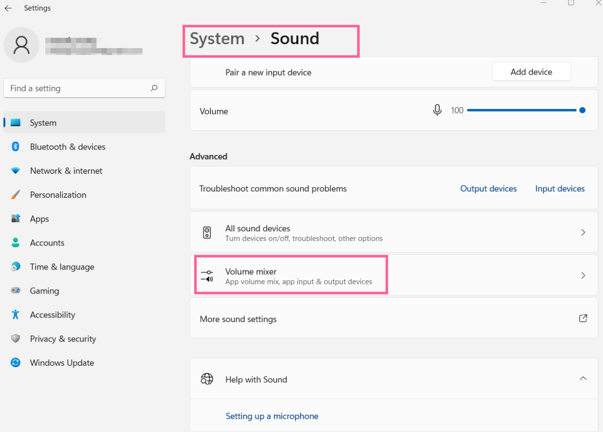
Task: Select Accessibility in sidebar
Action: (85, 315)
